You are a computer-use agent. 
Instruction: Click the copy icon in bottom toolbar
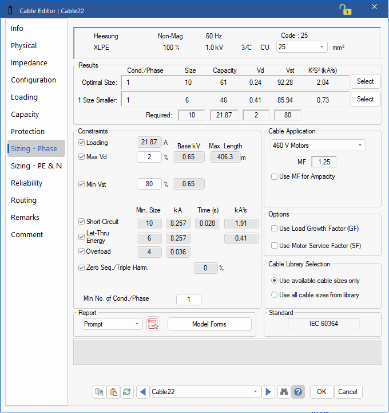pos(100,392)
